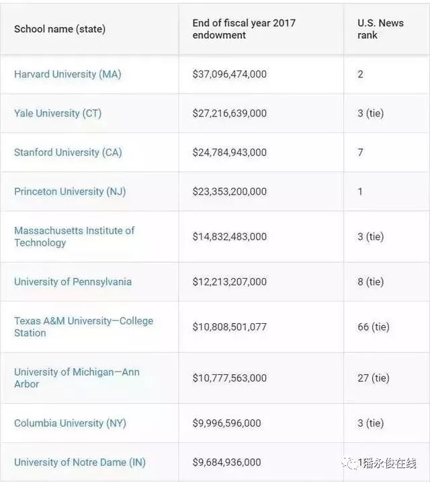Click End of fiscal year 2017 endowment header

(x=244, y=29)
